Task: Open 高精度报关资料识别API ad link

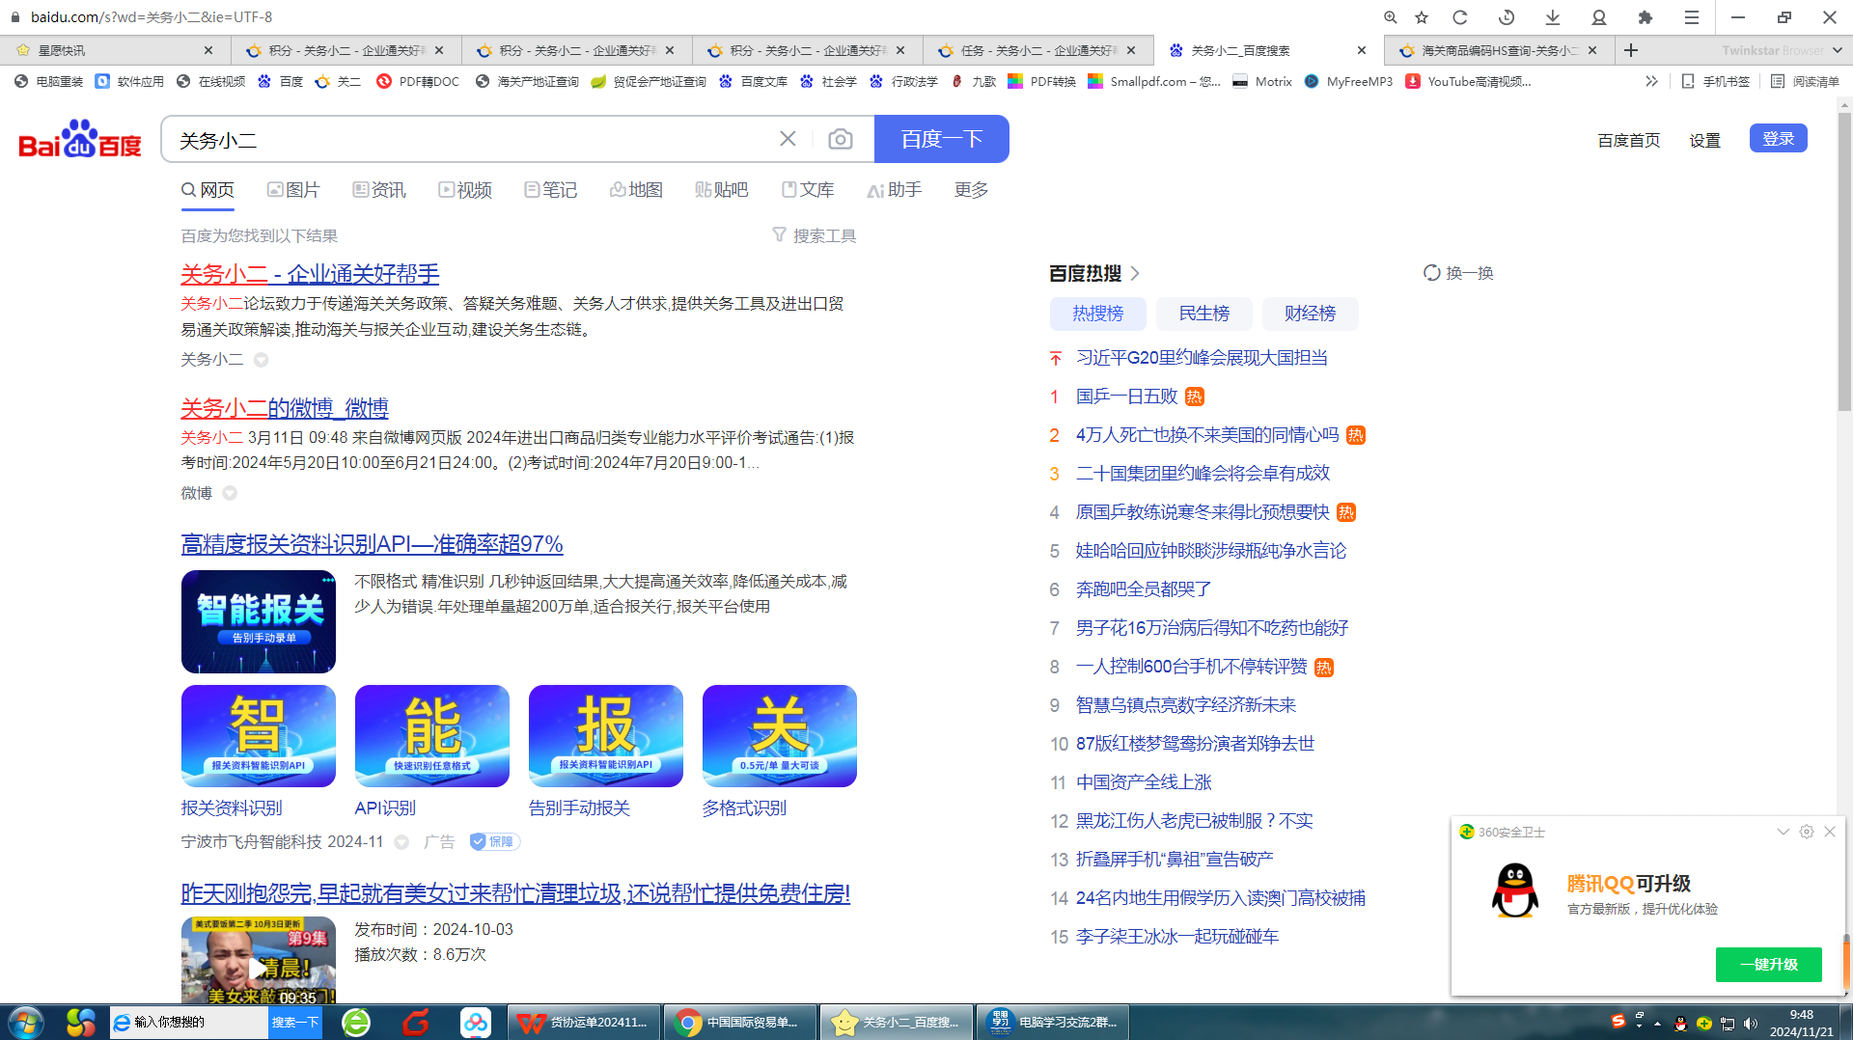Action: (x=372, y=544)
